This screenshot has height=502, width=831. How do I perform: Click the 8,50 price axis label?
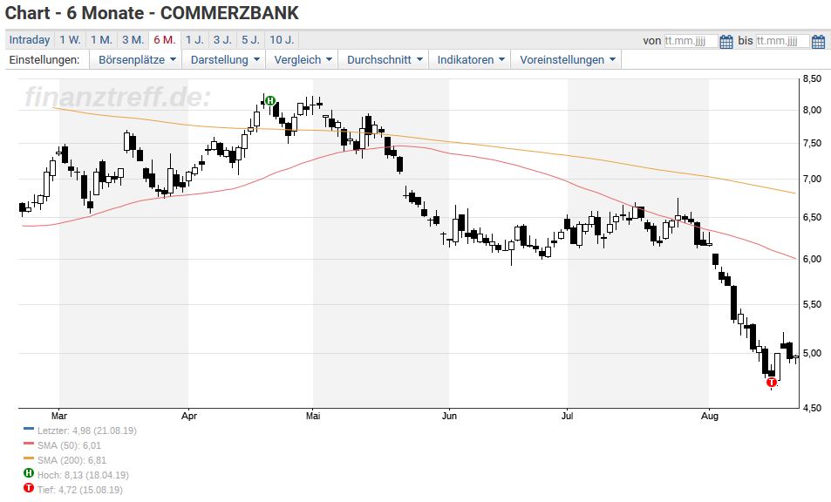click(813, 79)
